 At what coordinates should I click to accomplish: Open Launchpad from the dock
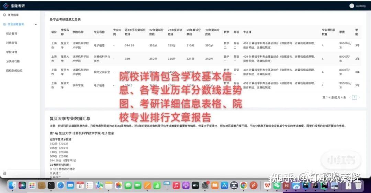point(32,185)
